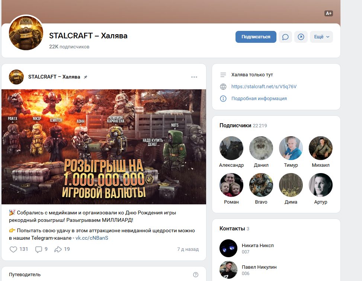This screenshot has width=362, height=281.
Task: Click the pin icon beside post author
Action: click(x=86, y=77)
